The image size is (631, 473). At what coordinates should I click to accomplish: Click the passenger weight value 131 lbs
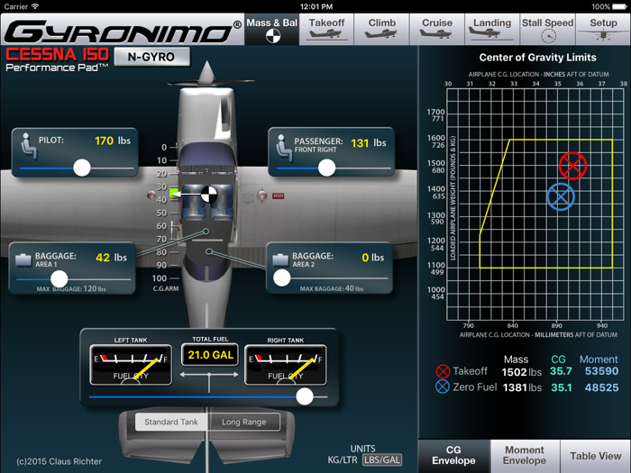click(x=368, y=143)
